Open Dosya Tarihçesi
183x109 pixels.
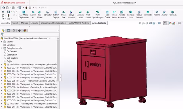point(139,15)
